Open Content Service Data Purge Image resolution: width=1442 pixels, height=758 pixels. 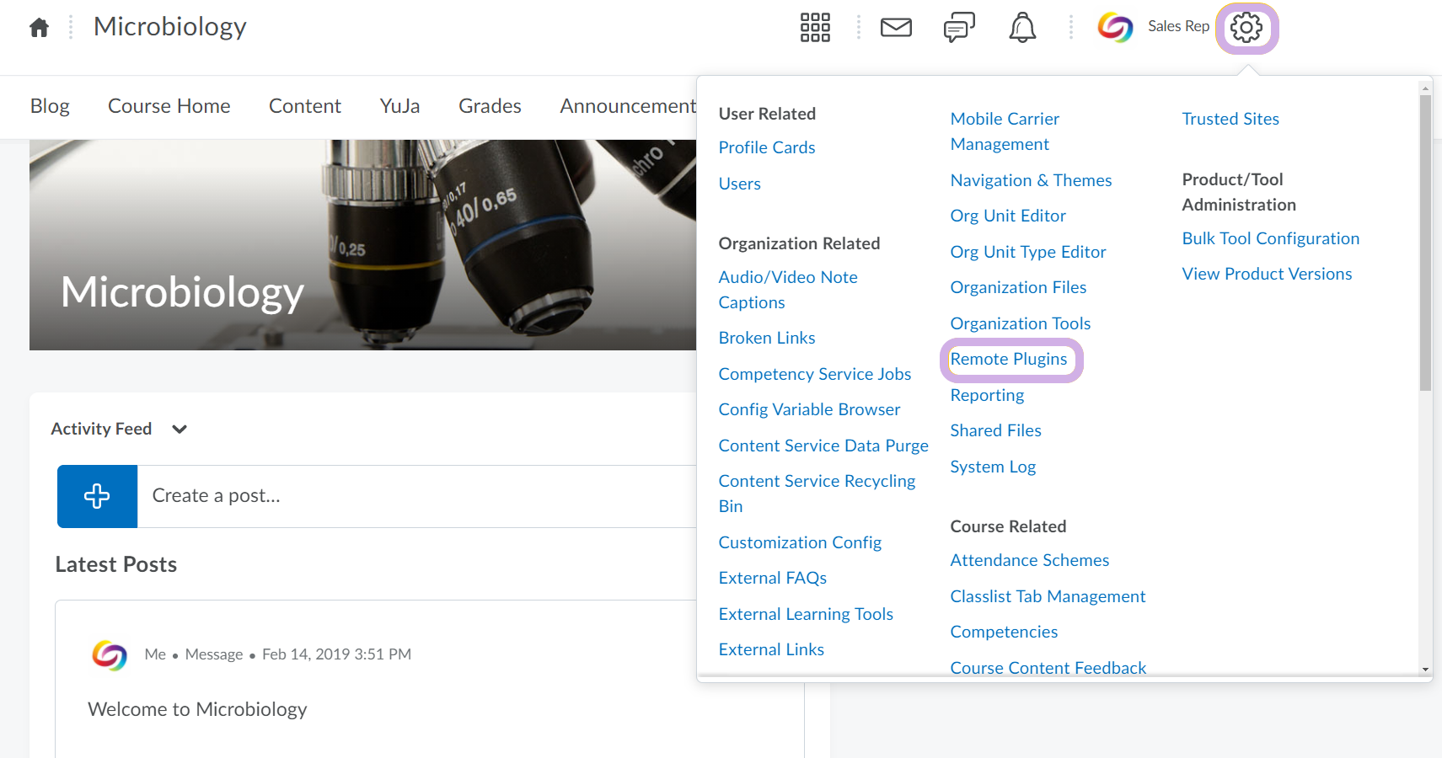point(823,446)
